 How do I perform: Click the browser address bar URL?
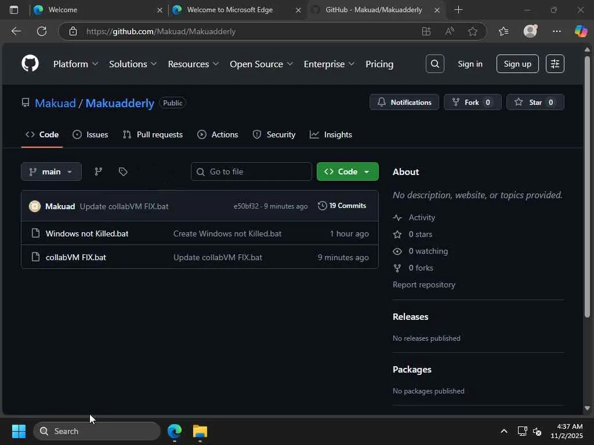click(x=161, y=31)
